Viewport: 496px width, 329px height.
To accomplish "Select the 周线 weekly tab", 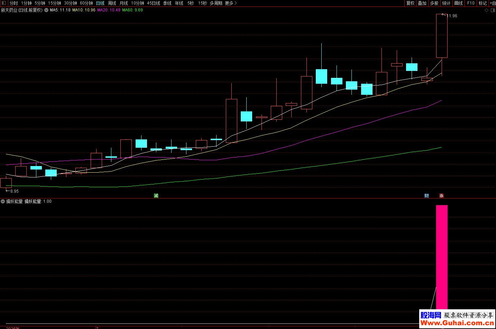I will click(112, 3).
